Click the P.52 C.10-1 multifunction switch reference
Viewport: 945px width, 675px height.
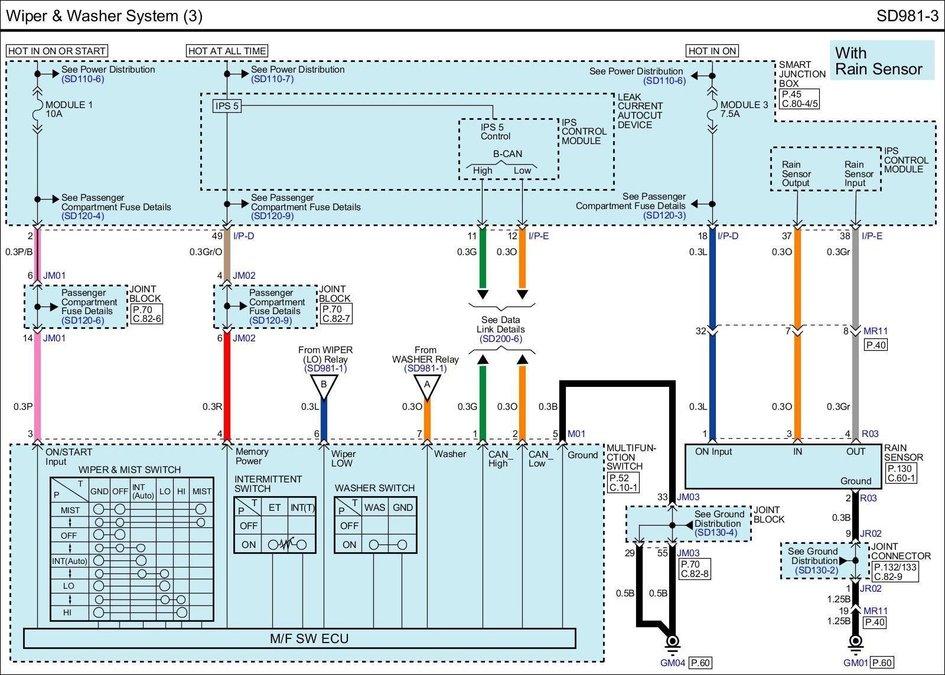tap(623, 482)
